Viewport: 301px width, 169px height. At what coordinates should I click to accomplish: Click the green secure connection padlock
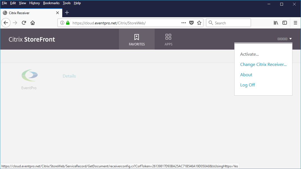[68, 23]
